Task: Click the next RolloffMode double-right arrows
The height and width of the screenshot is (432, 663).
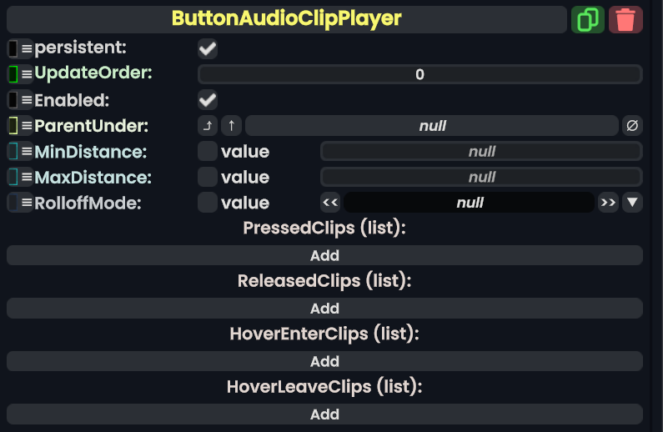Action: 608,203
